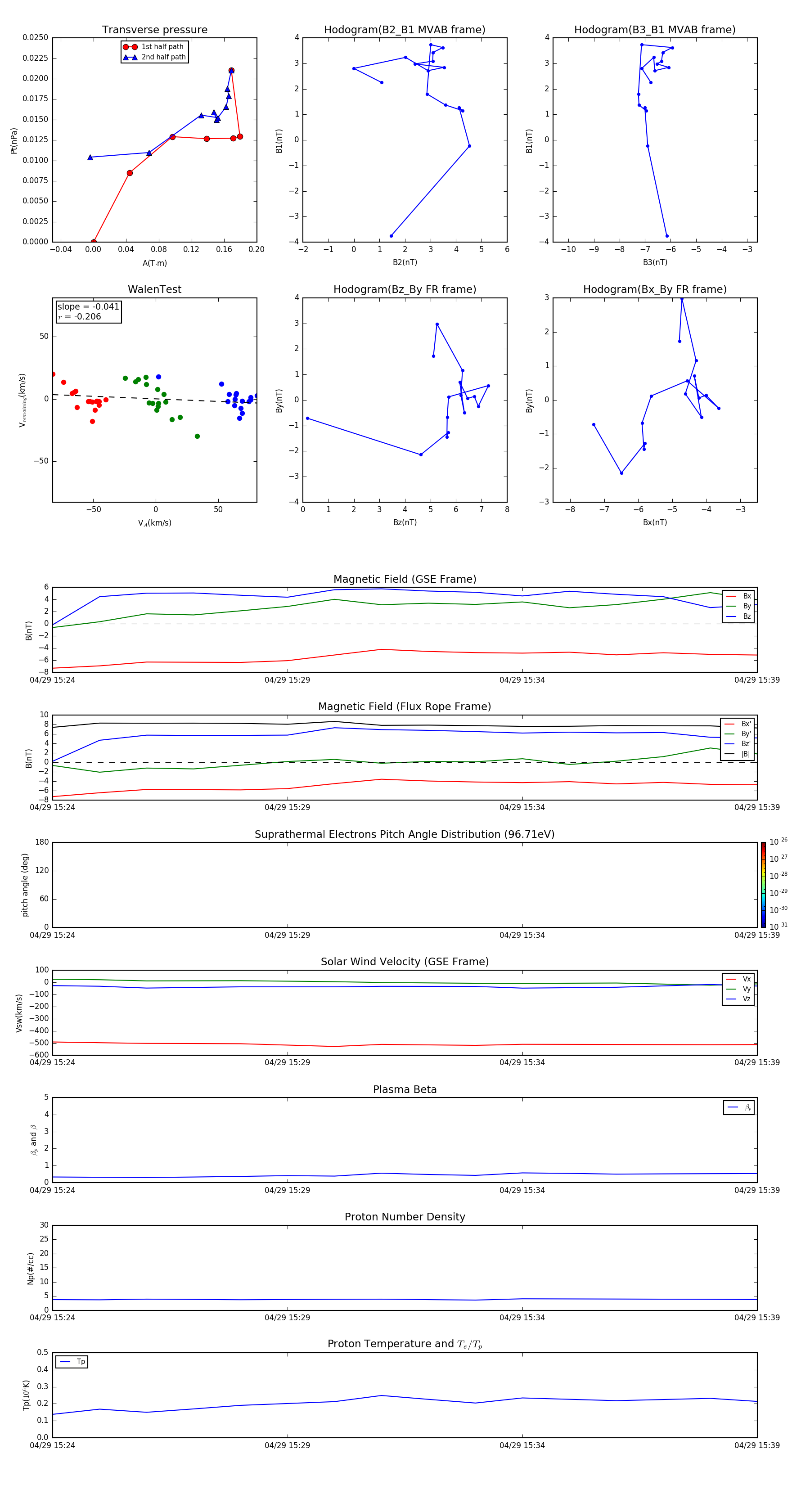Viewport: 810px width, 1485px height.
Task: Click the "βp and β" y-axis label
Action: click(33, 1140)
